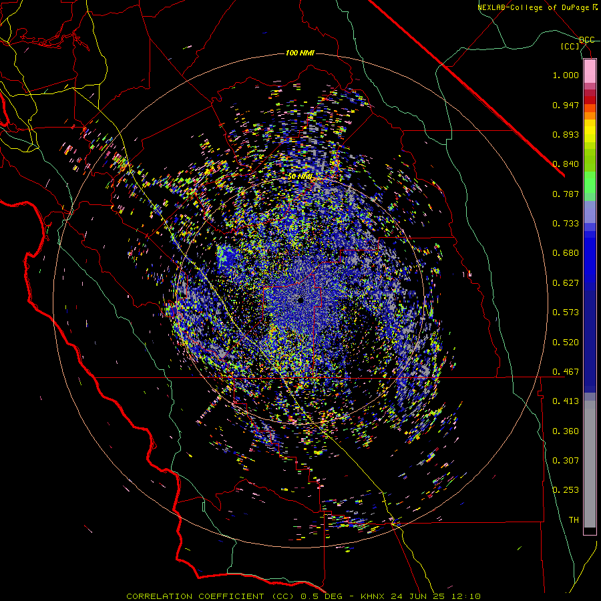Image resolution: width=601 pixels, height=601 pixels.
Task: Pick the yellow swatch on the color bar
Action: click(590, 131)
